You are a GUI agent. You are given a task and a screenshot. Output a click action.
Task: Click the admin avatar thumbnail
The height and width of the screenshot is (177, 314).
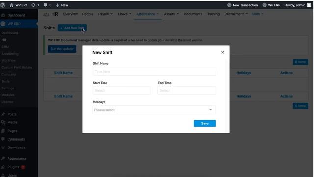click(309, 5)
